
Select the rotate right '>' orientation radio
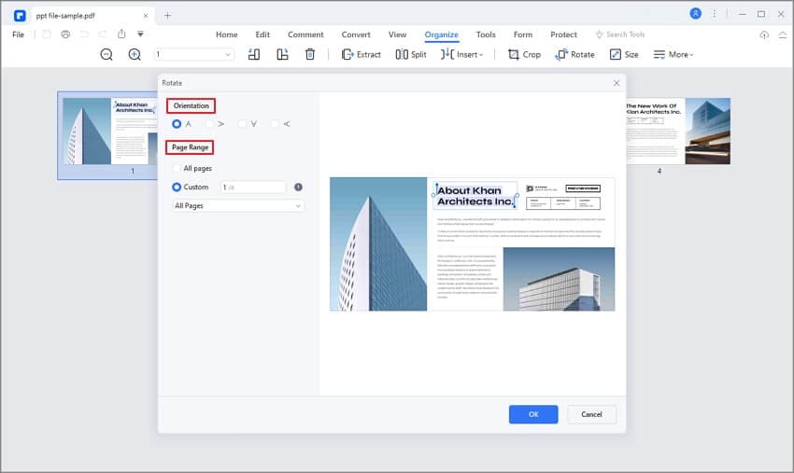pyautogui.click(x=209, y=124)
